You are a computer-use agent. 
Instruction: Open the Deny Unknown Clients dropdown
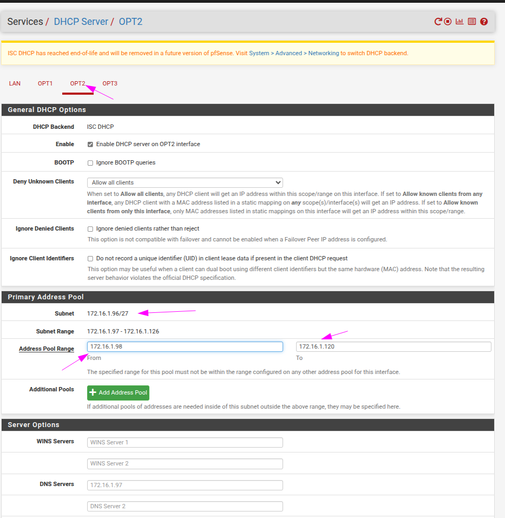click(185, 182)
